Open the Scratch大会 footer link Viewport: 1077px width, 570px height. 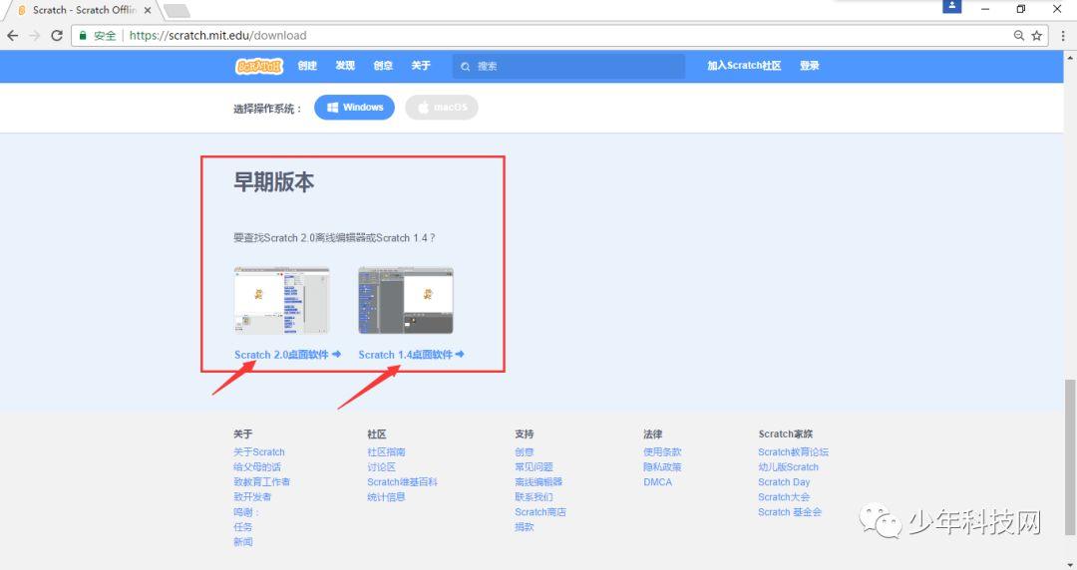pyautogui.click(x=784, y=498)
